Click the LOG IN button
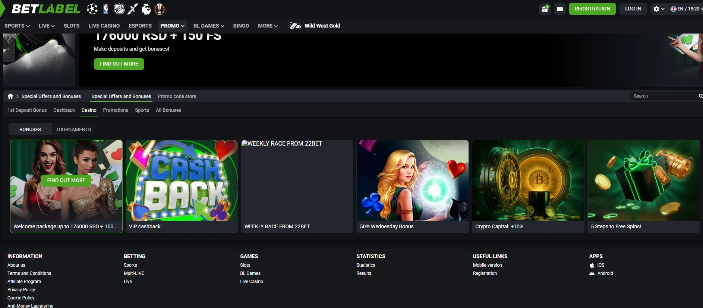703x308 pixels. 633,9
